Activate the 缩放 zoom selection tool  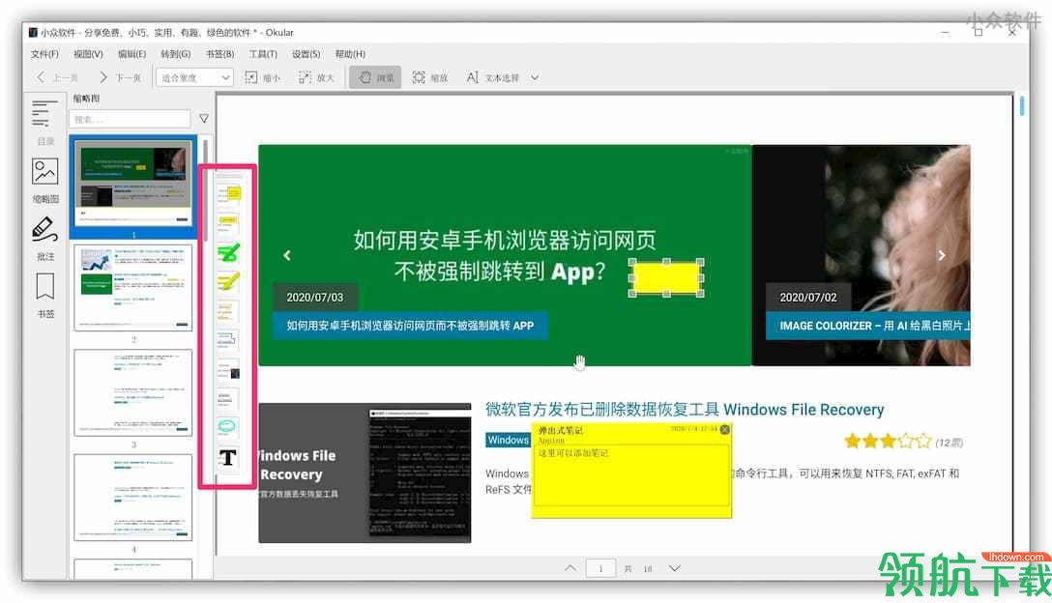coord(429,78)
